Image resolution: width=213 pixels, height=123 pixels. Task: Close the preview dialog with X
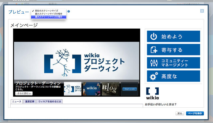click(202, 11)
